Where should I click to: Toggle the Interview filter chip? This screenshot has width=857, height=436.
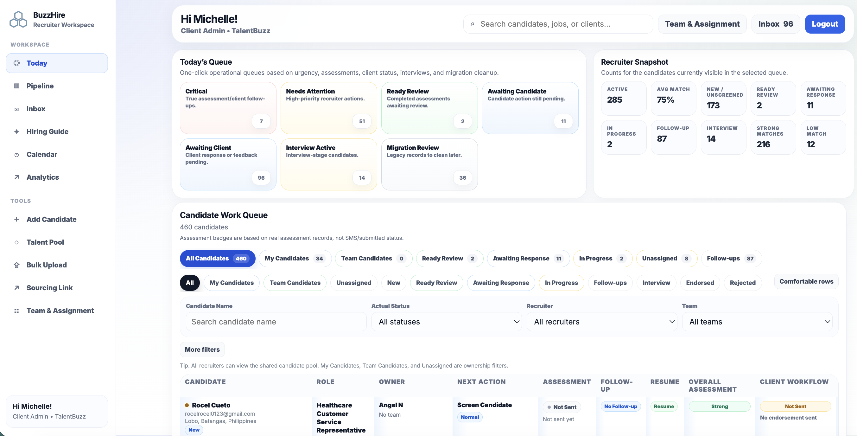coord(656,283)
